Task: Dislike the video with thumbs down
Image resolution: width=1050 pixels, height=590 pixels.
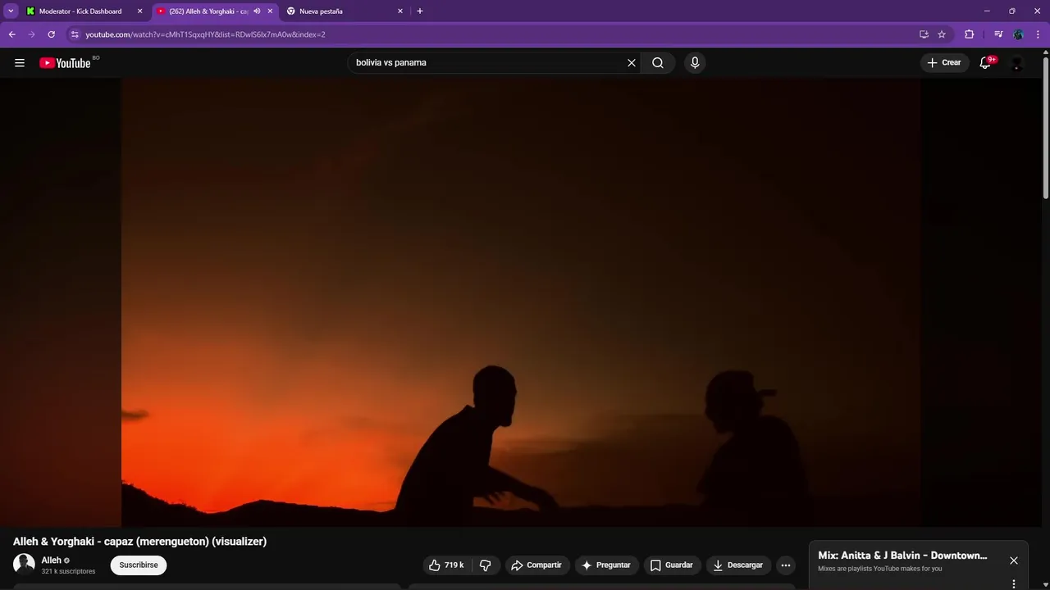Action: [x=485, y=565]
